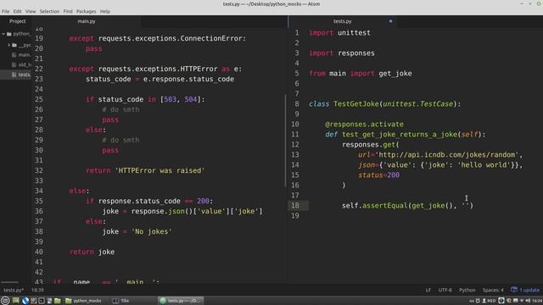543x305 pixels.
Task: Click the volume icon in system tray
Action: (528, 301)
